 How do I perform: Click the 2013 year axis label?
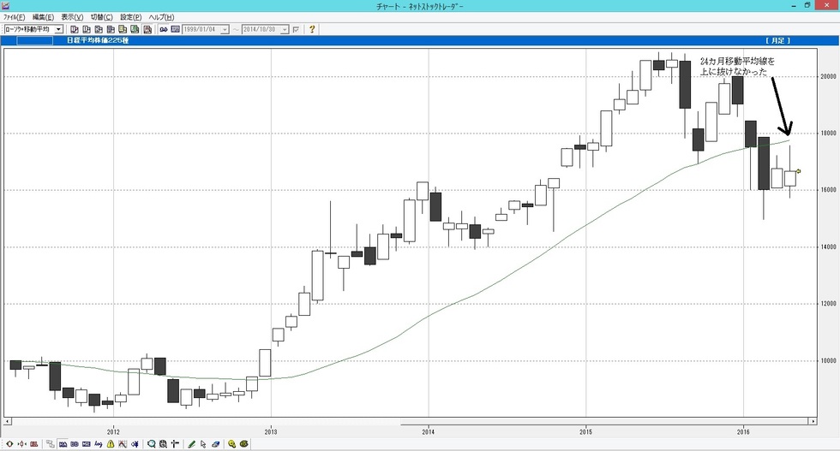point(271,431)
